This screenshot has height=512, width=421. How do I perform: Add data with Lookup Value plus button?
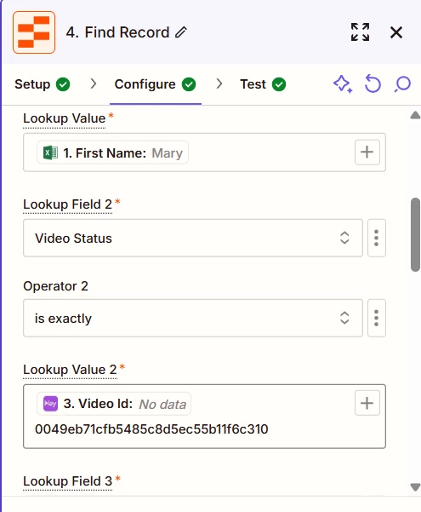pyautogui.click(x=367, y=152)
